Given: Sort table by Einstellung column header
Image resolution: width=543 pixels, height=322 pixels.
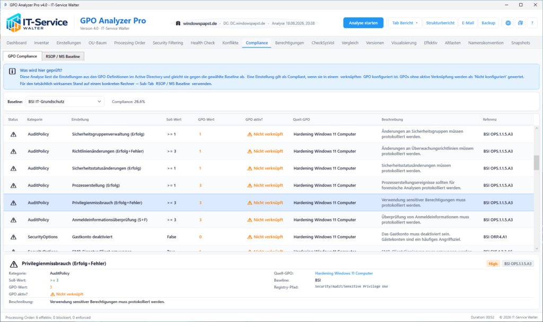Looking at the screenshot, I should [x=80, y=119].
